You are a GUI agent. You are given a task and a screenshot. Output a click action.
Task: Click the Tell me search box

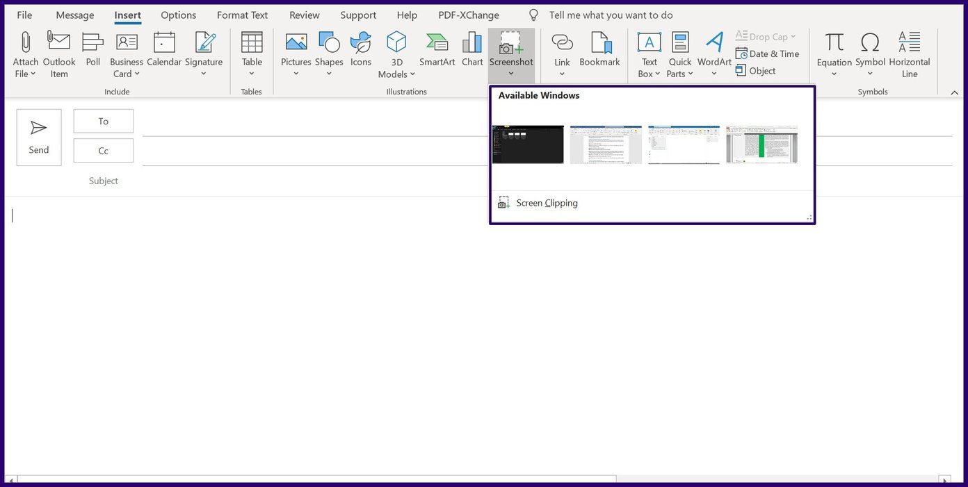coord(611,15)
